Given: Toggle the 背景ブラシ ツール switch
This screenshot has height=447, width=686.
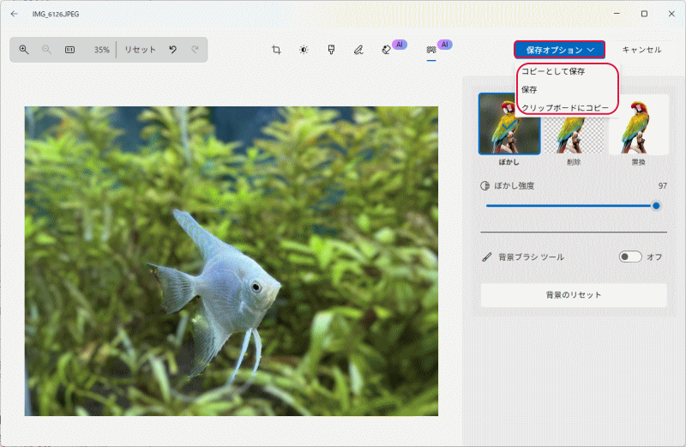Looking at the screenshot, I should click(630, 257).
